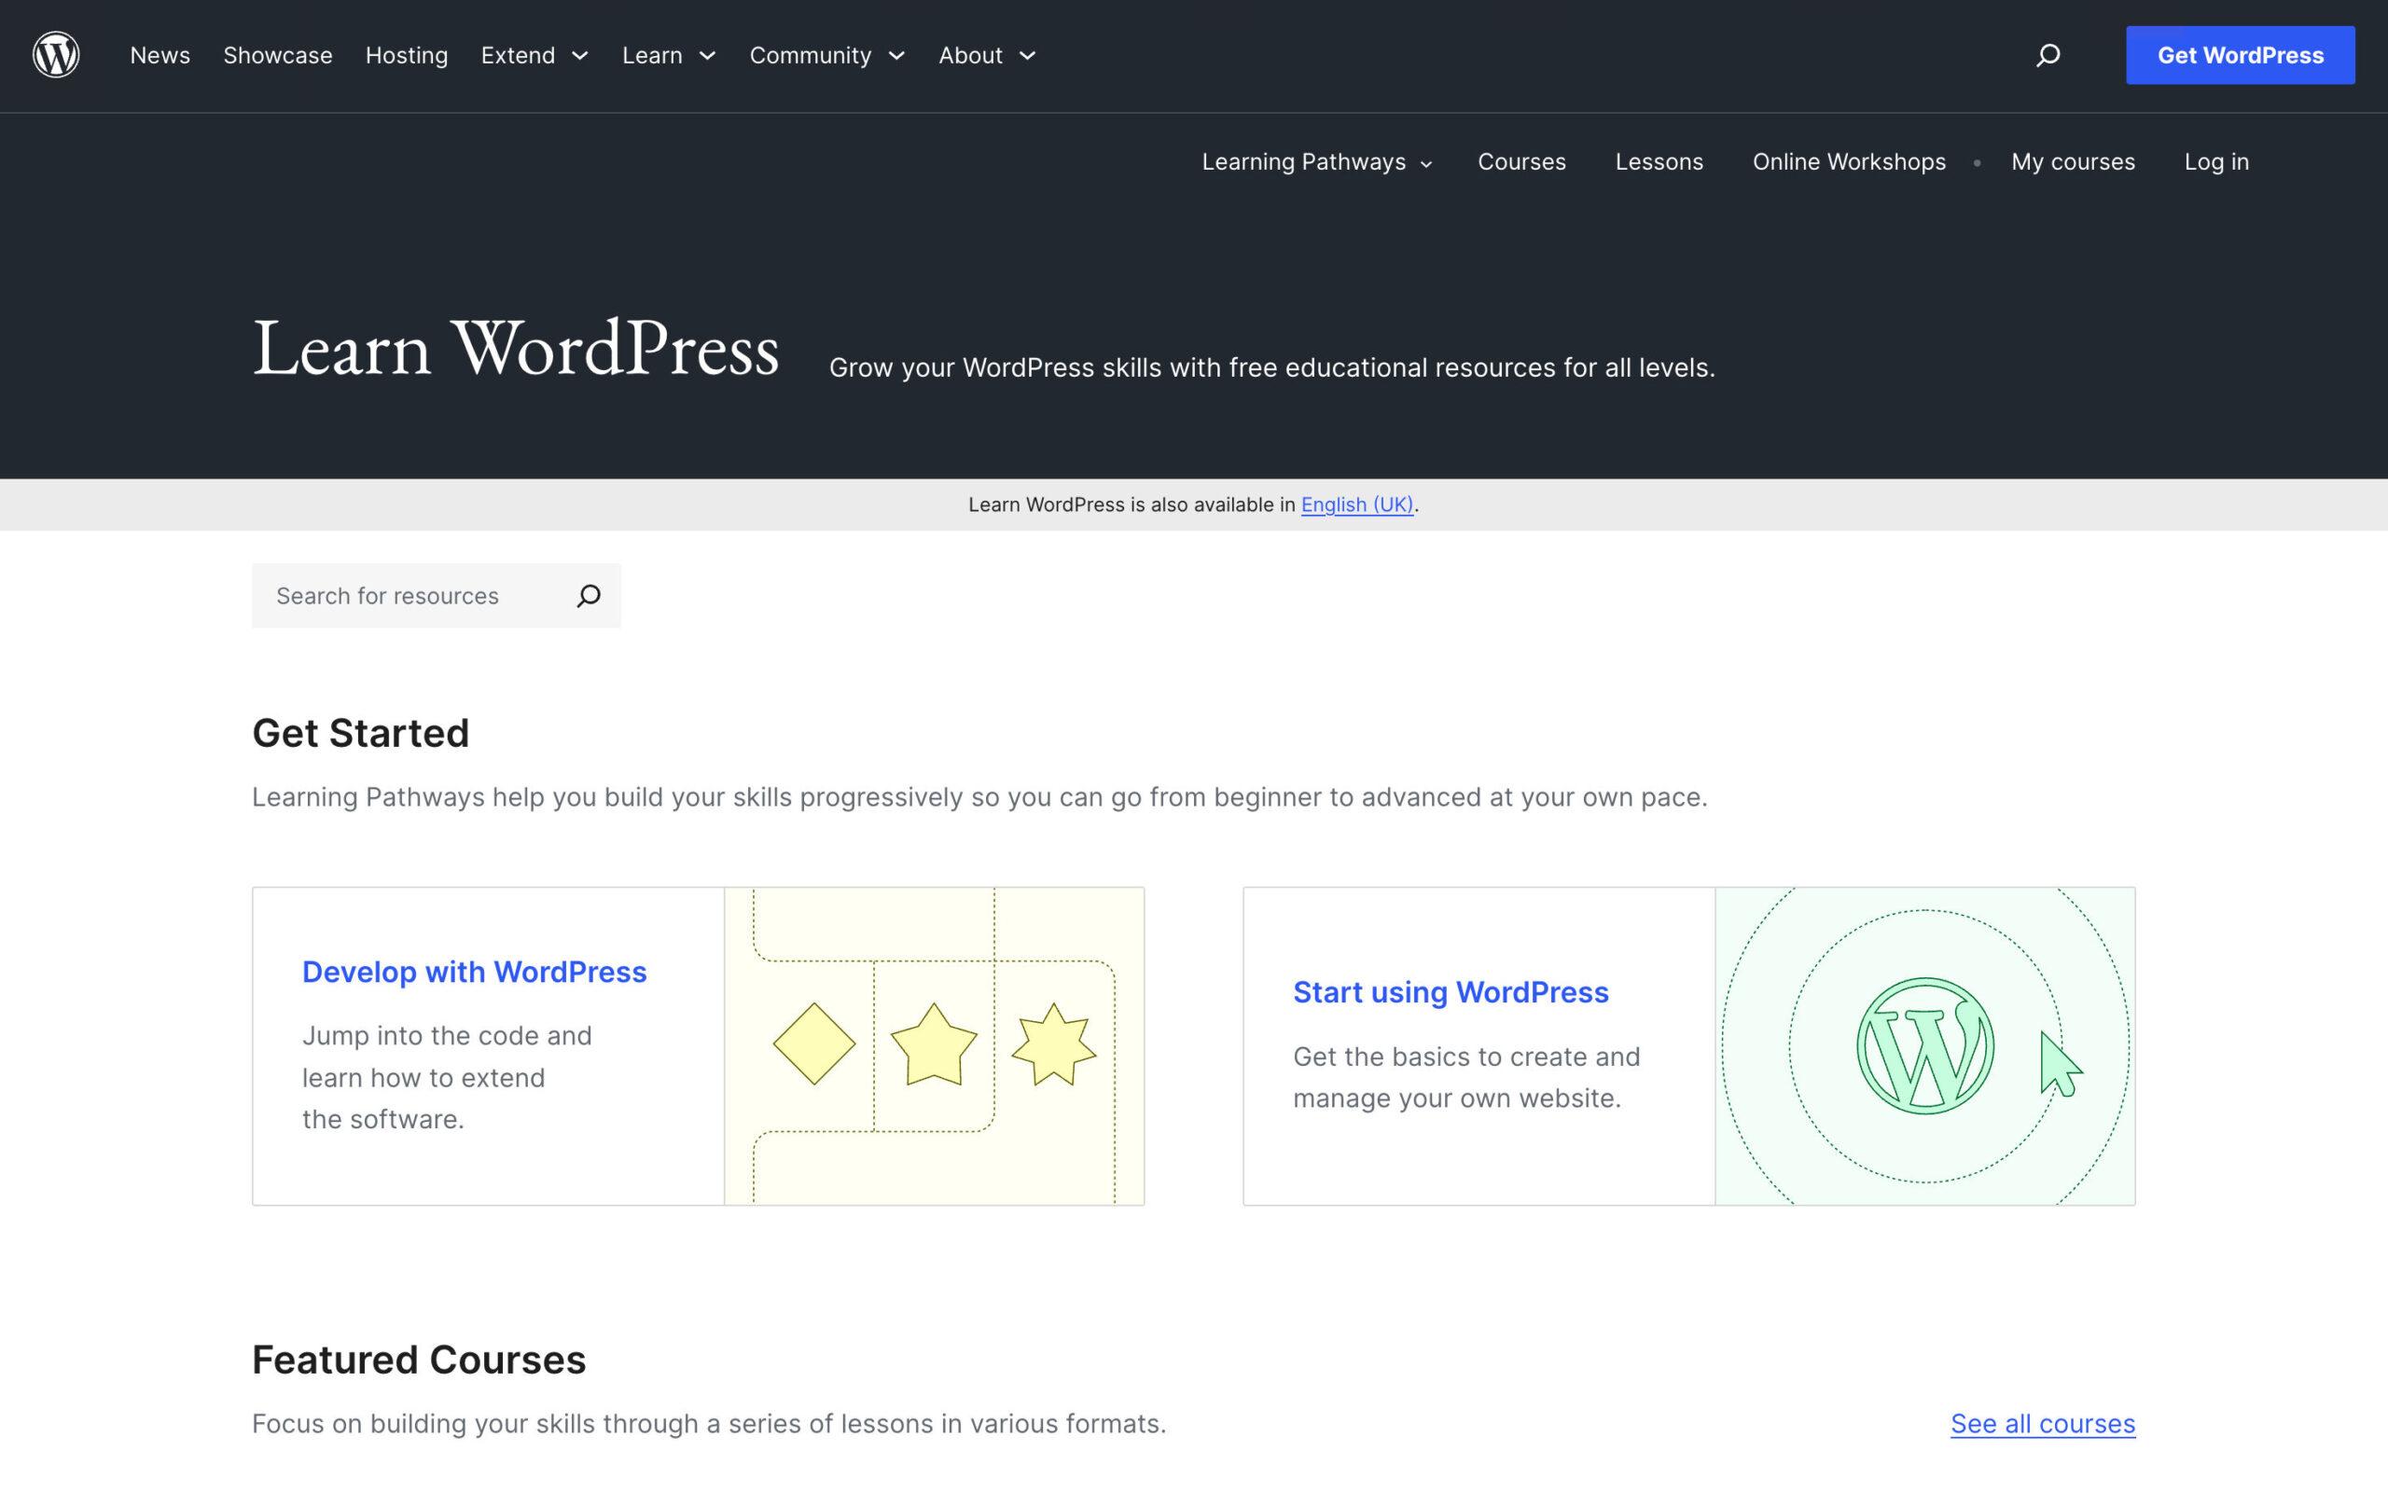
Task: Open the Hosting menu item
Action: (407, 55)
